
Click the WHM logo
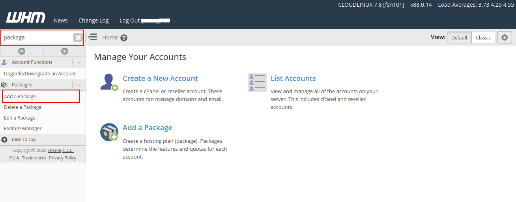26,18
